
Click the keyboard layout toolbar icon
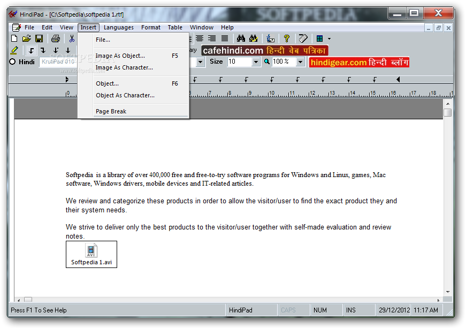(x=270, y=39)
